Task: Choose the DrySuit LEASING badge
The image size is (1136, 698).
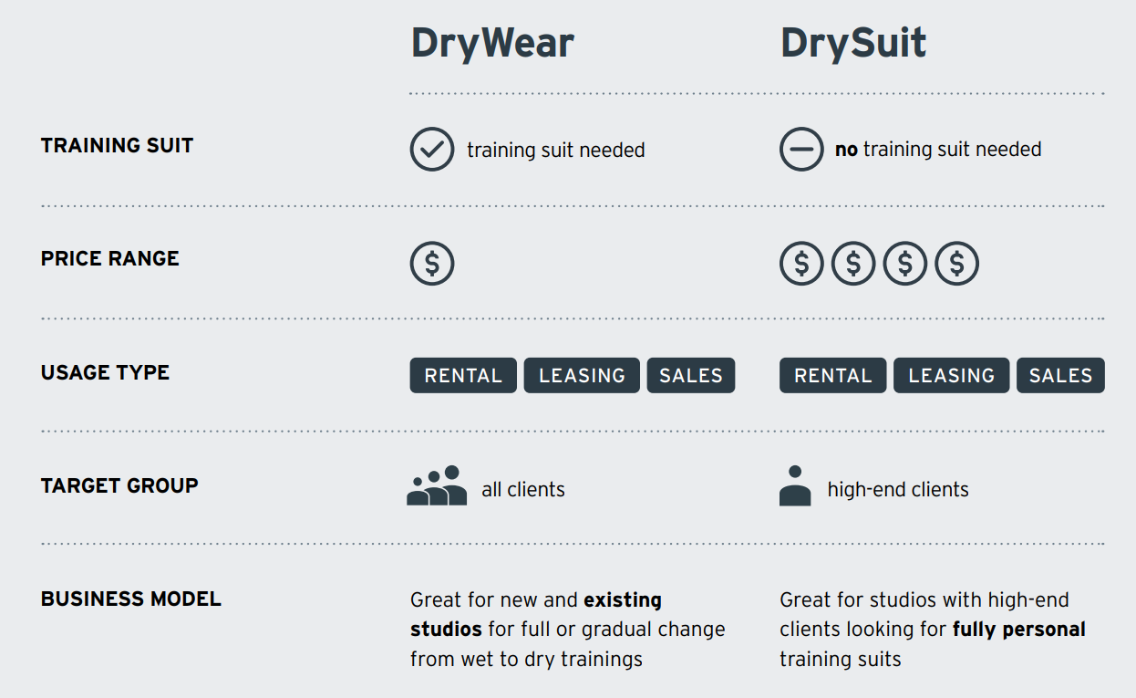Action: pyautogui.click(x=951, y=376)
